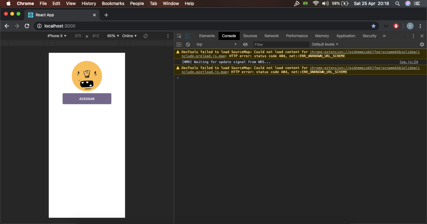
Task: Reload the page with refresh icon
Action: tap(27, 26)
